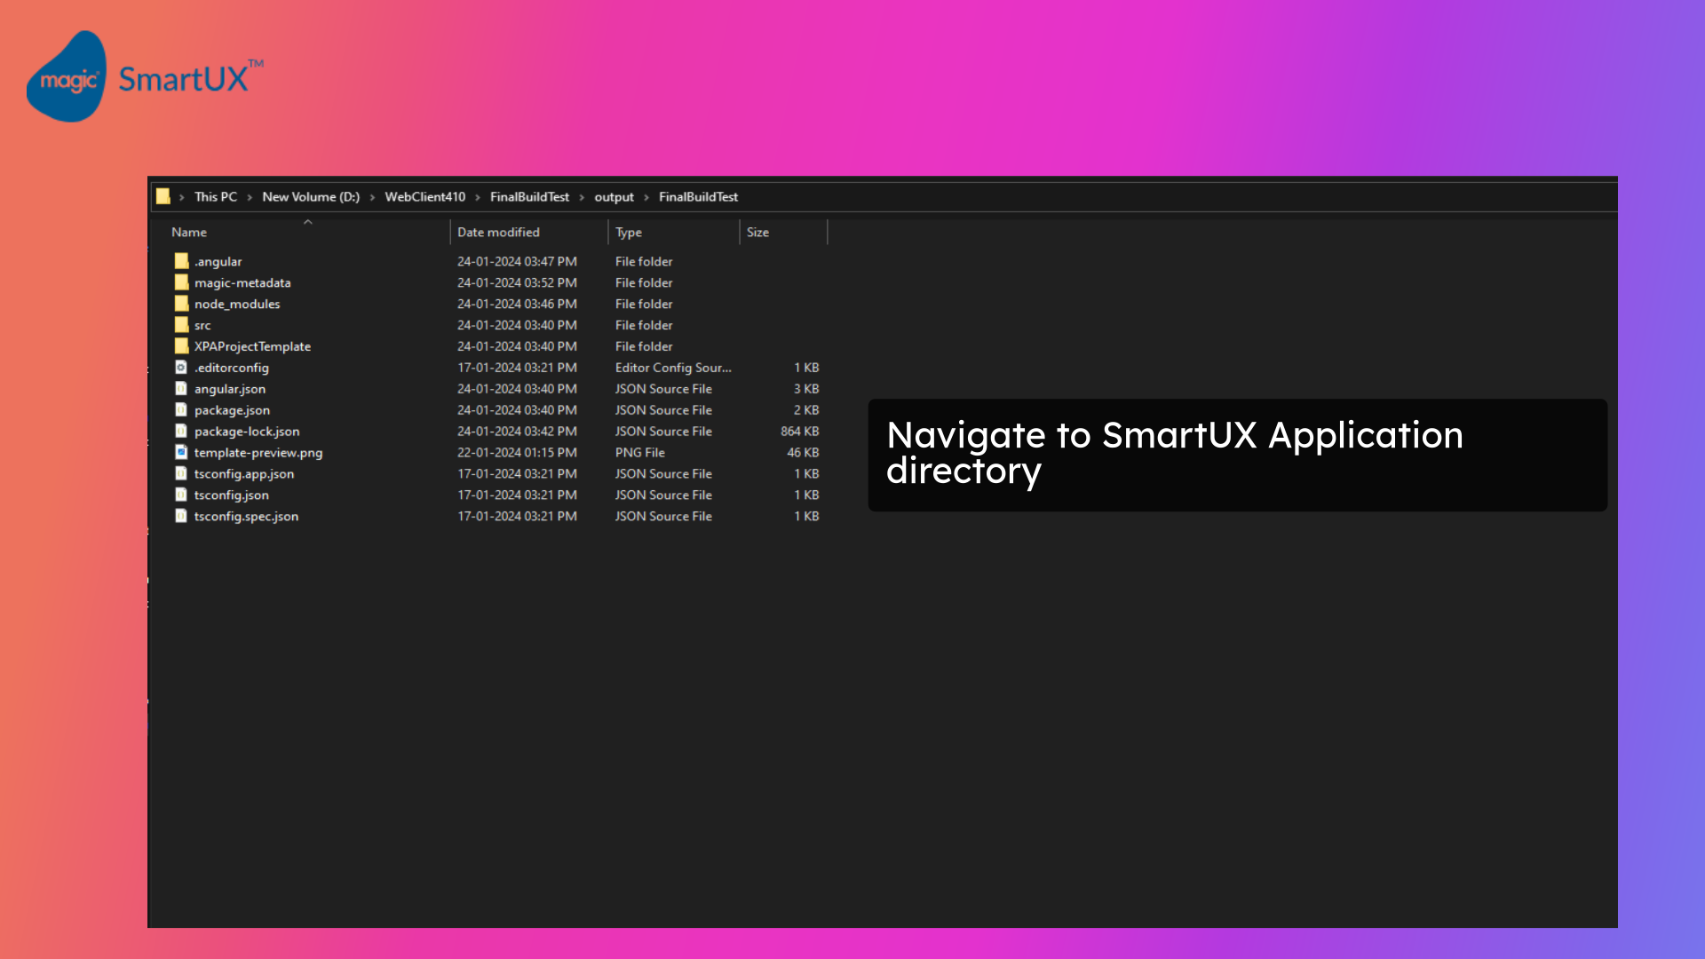Click This PC in the address bar

coord(215,196)
